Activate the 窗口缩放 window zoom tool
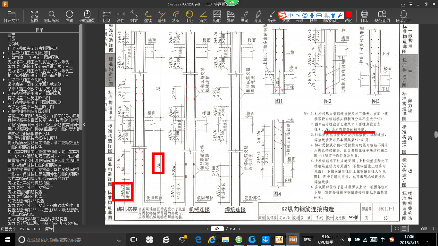 52,16
